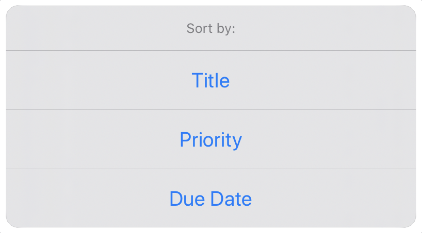The image size is (422, 233).
Task: Choose the Title sort option
Action: click(210, 81)
